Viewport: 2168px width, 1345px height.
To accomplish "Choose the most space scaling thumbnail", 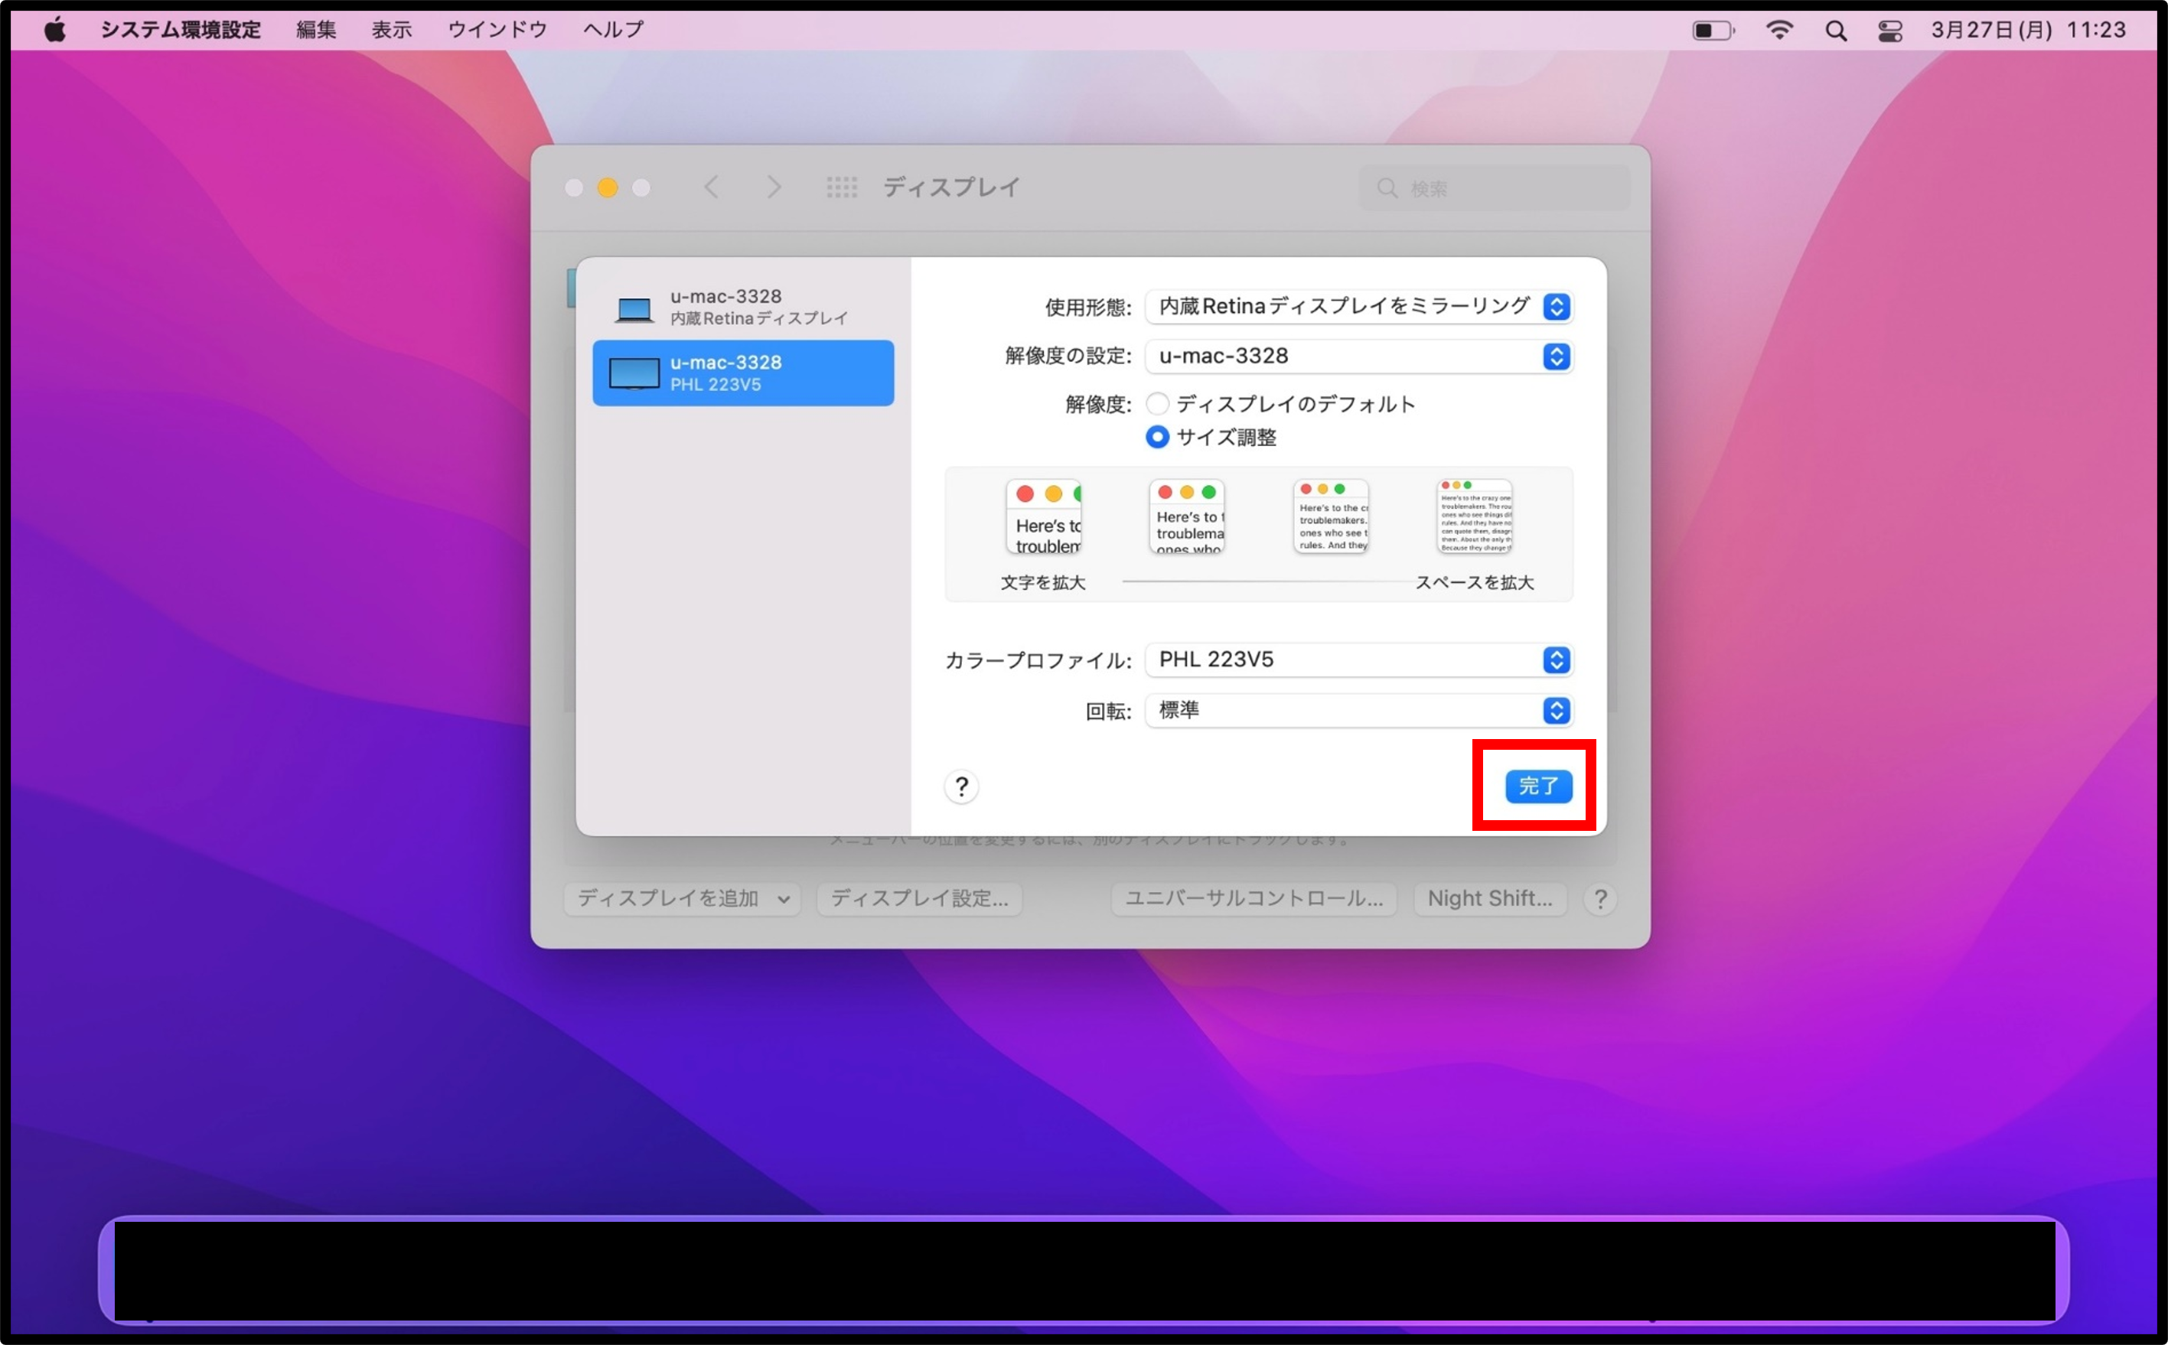I will pyautogui.click(x=1474, y=517).
